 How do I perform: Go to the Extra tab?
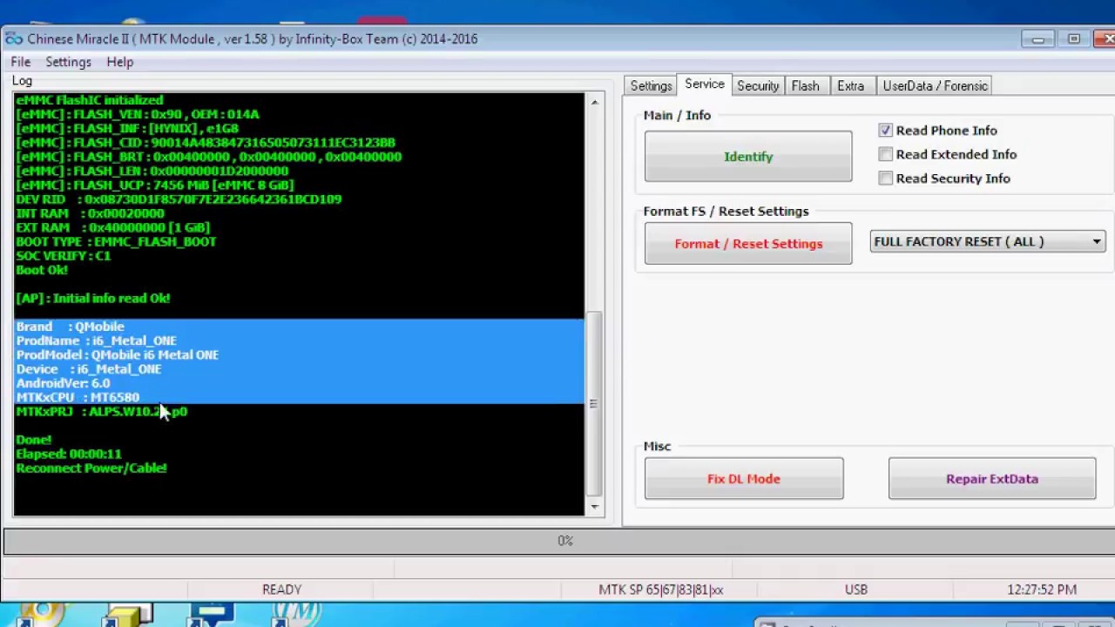(x=850, y=86)
